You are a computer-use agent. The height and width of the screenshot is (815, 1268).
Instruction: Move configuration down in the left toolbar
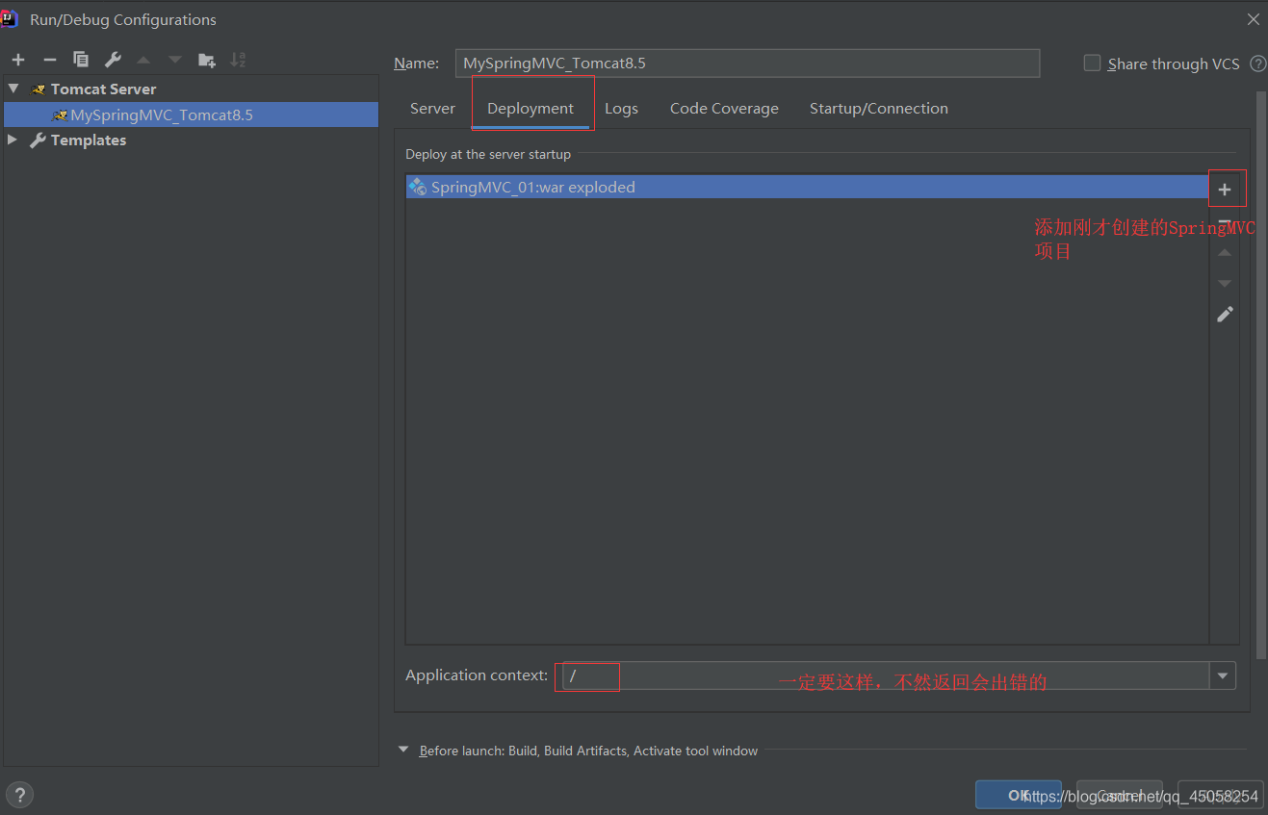pyautogui.click(x=175, y=60)
